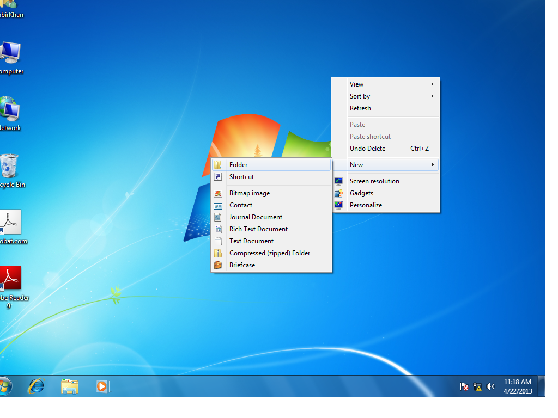Expand the Sort by submenu arrow
The image size is (558, 418).
432,96
